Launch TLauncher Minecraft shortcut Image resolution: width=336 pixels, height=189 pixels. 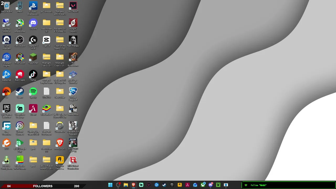click(33, 57)
